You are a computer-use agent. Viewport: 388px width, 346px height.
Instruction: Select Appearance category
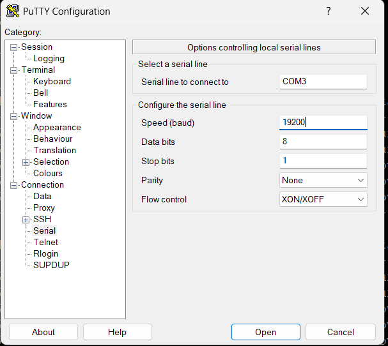click(57, 128)
